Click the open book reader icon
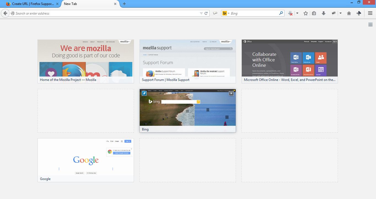Screen dimensions: 376x199 (x=215, y=13)
